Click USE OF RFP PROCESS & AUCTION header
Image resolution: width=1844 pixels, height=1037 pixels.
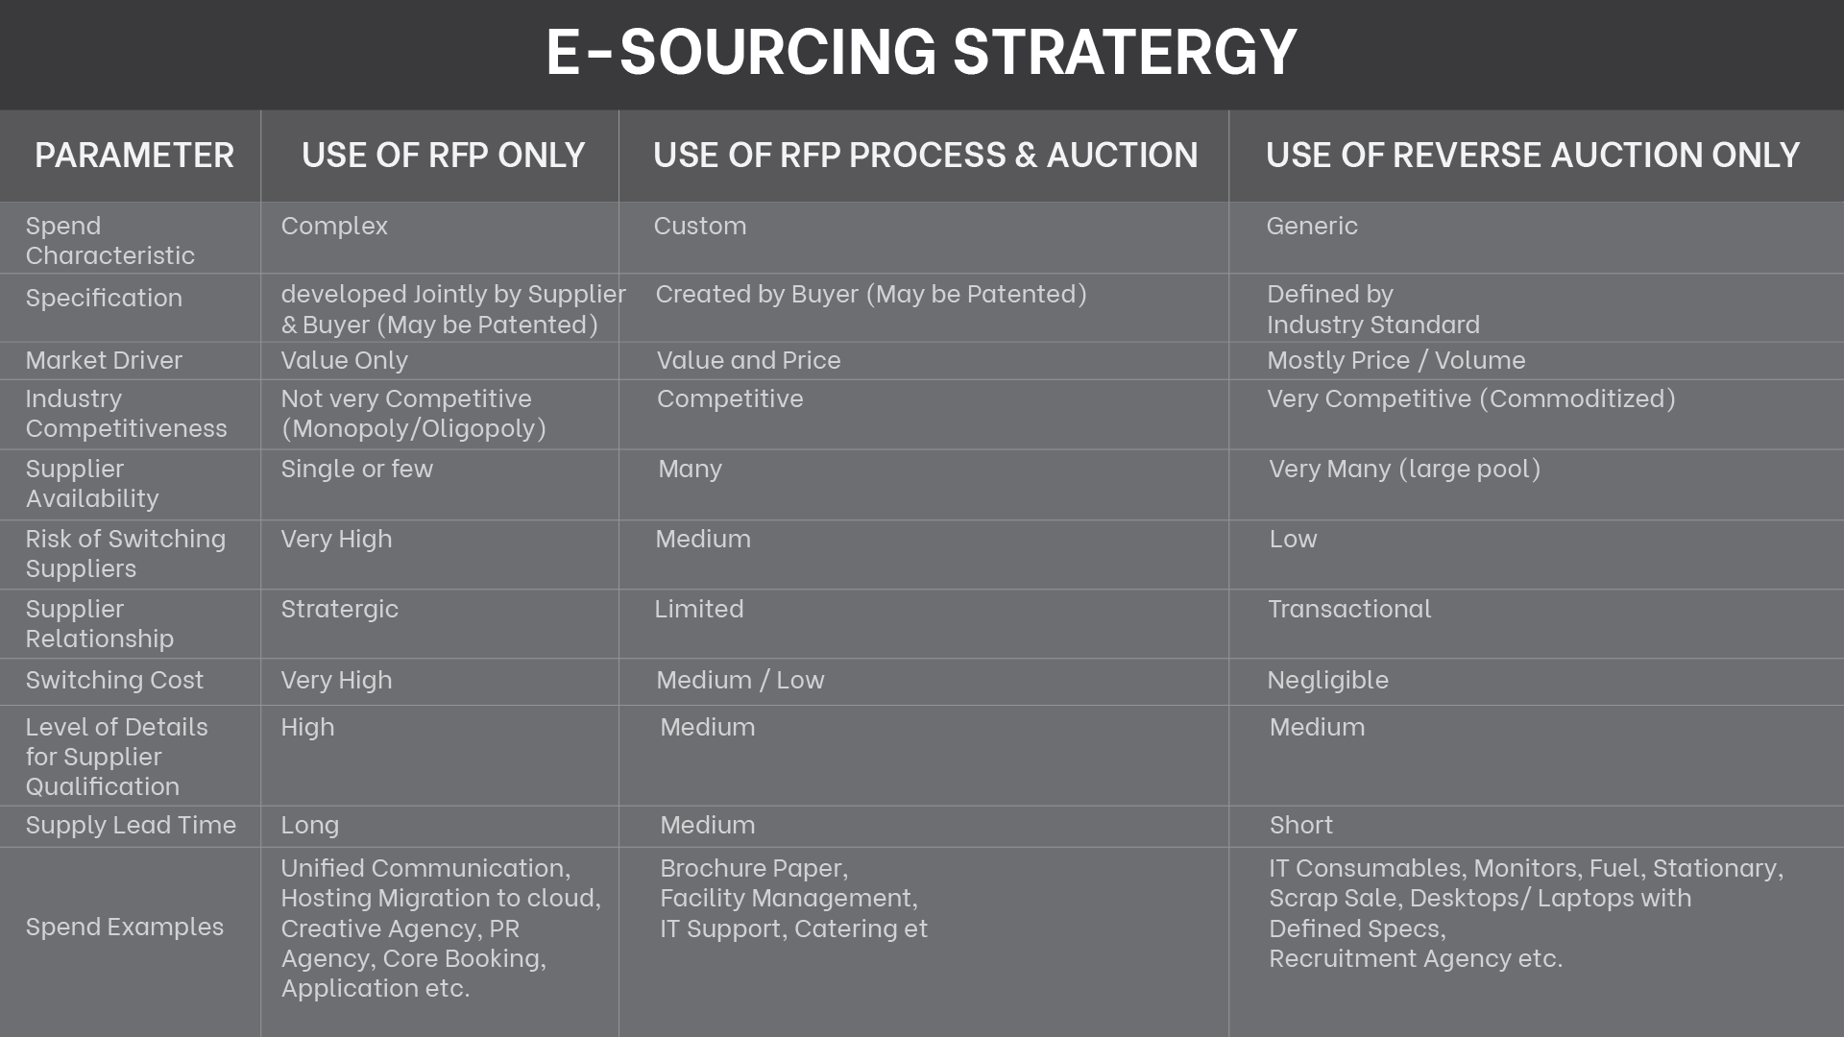[925, 156]
